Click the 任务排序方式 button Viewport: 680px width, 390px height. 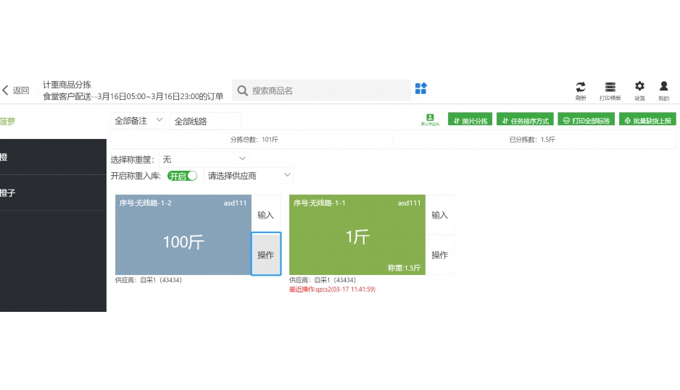click(x=525, y=121)
